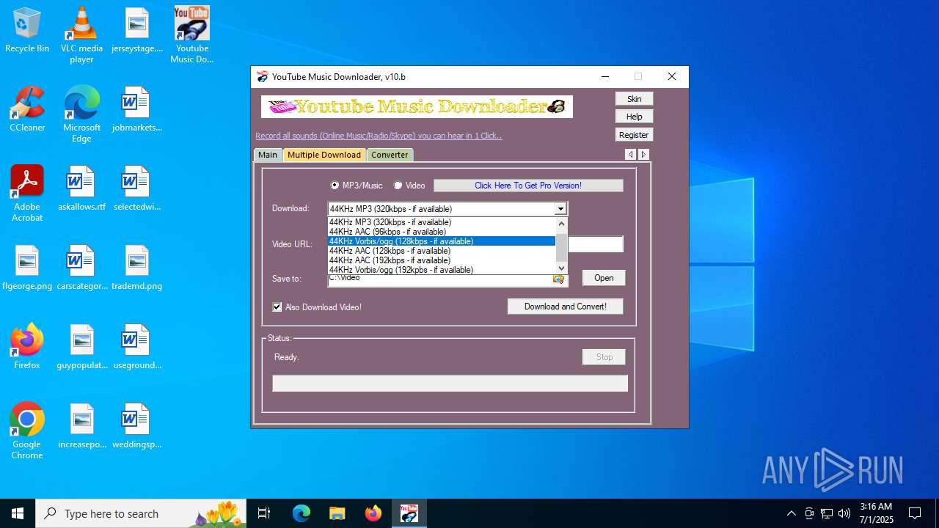Switch to the Converter tab
The height and width of the screenshot is (528, 939).
[x=390, y=155]
